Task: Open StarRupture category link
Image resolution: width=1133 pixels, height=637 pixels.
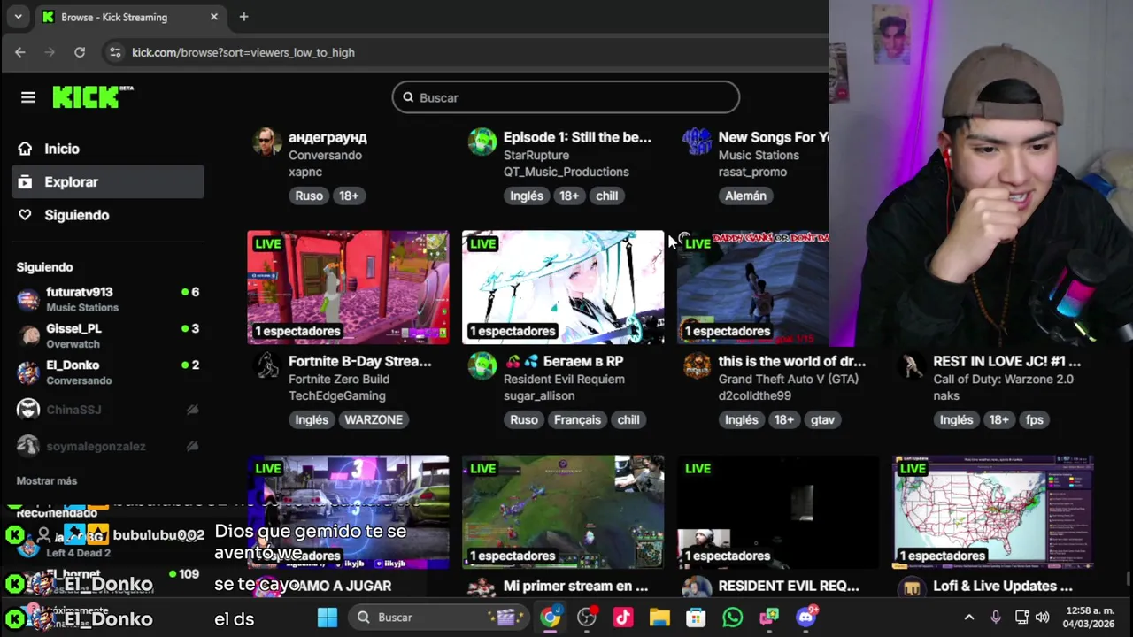Action: [536, 155]
